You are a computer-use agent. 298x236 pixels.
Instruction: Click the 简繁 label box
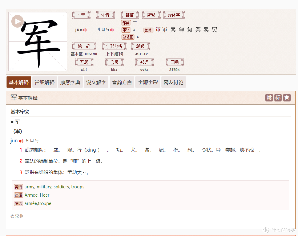[x=151, y=15]
